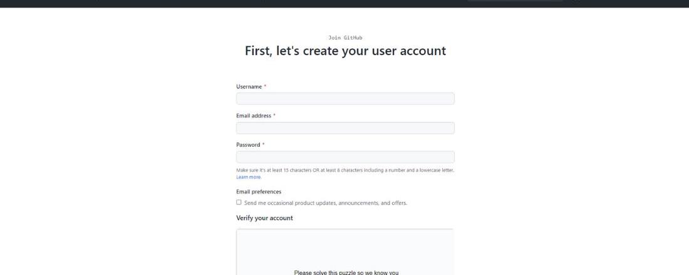Click the 'Send me occasional product updates' label

tap(325, 203)
